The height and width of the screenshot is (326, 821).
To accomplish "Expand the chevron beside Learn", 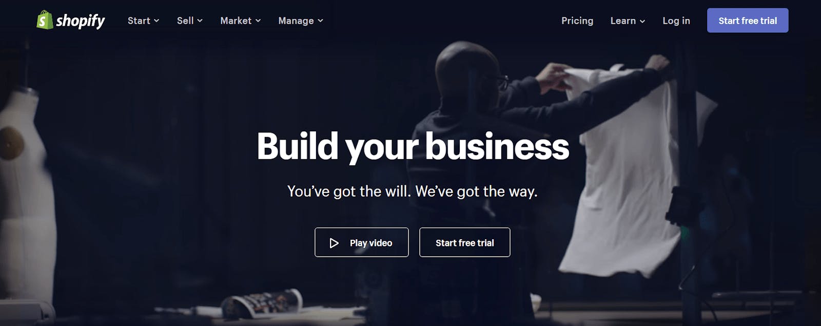I will (x=642, y=21).
